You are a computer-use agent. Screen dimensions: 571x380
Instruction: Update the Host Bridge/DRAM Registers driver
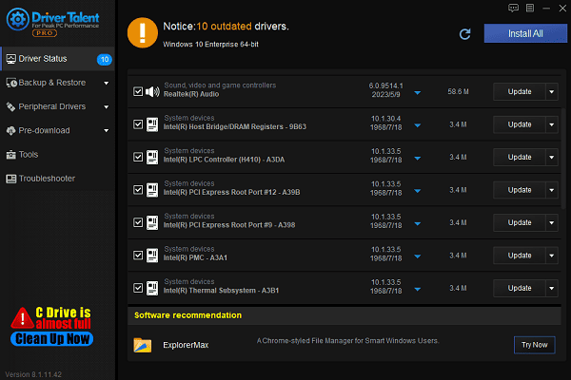pos(520,124)
